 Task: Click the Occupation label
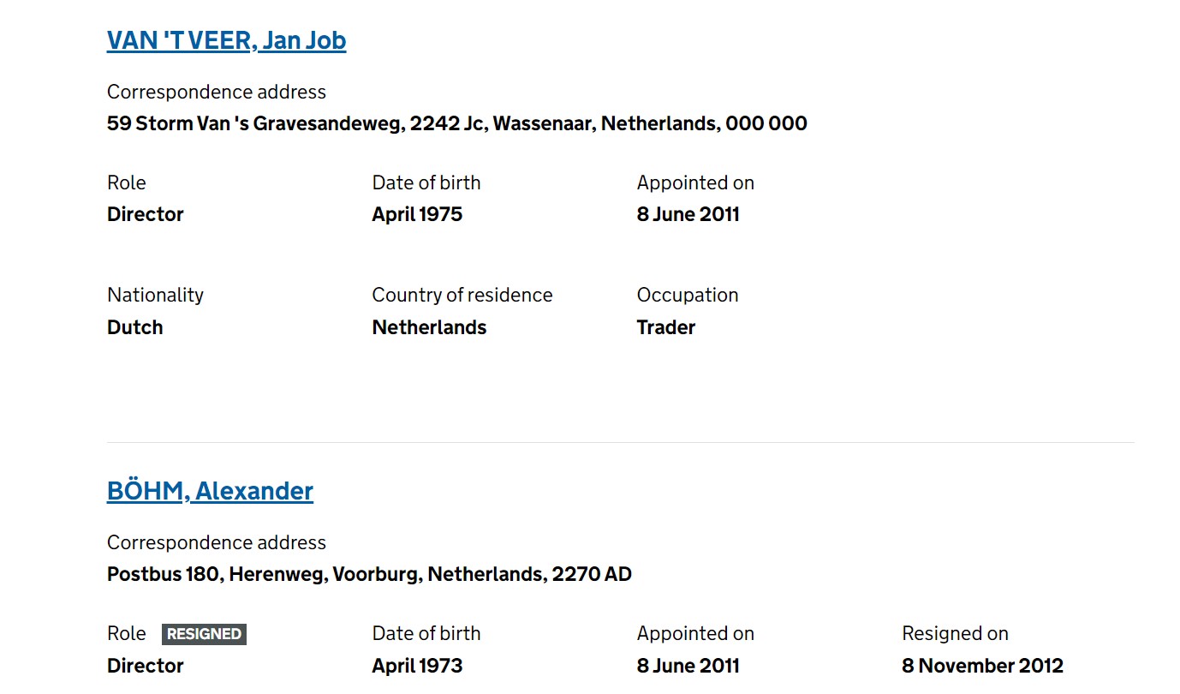click(688, 295)
